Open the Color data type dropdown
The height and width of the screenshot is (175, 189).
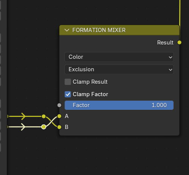[119, 57]
